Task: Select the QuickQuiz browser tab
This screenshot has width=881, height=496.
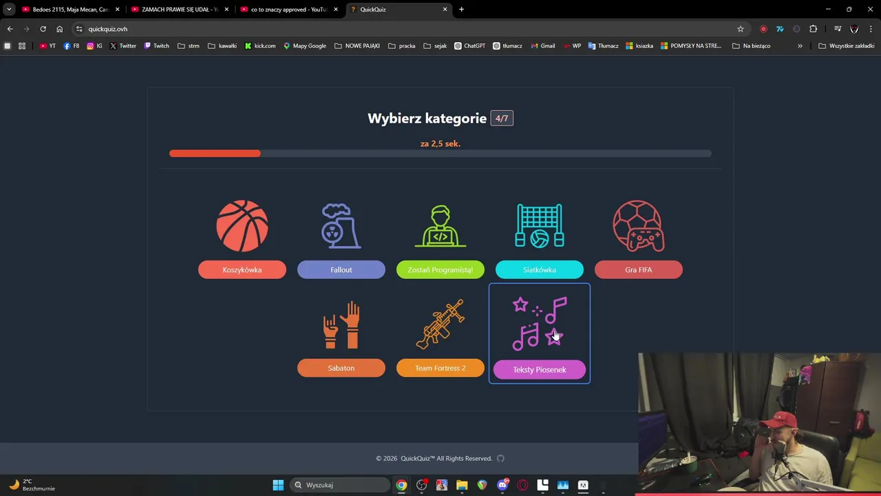Action: point(399,10)
